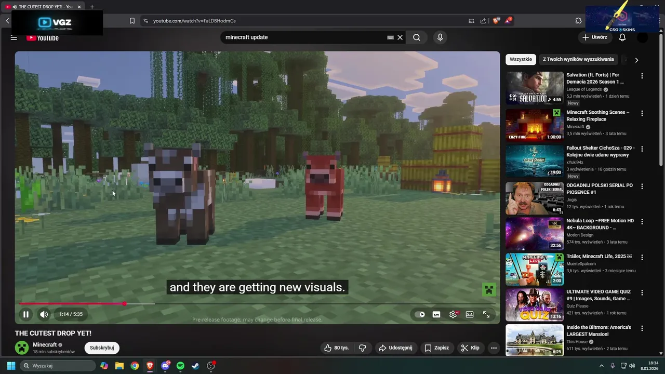Pause the video

(x=26, y=314)
